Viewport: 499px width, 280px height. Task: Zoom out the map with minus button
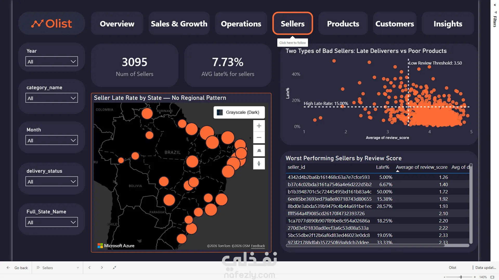[x=259, y=137]
